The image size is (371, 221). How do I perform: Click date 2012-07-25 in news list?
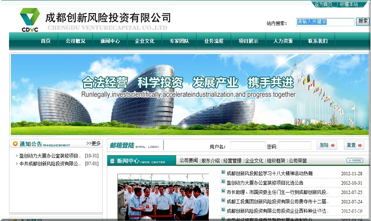tap(351, 192)
